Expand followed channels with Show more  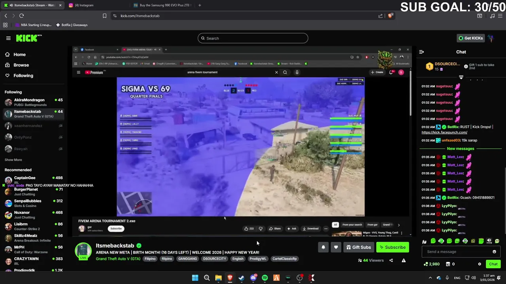point(13,160)
